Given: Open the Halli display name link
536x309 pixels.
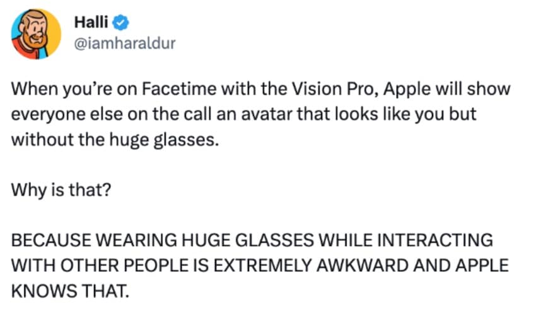Looking at the screenshot, I should (91, 25).
